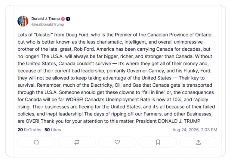The height and width of the screenshot is (162, 231).
Task: Open the reply comment bubble icon
Action: 36,142
